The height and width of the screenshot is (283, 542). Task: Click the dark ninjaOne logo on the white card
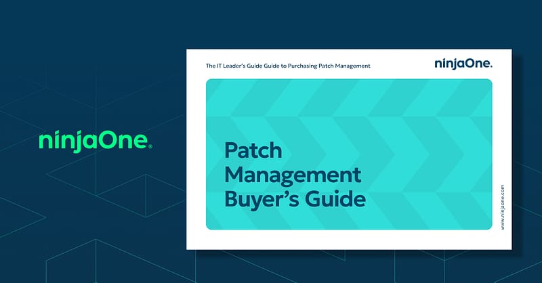[462, 64]
